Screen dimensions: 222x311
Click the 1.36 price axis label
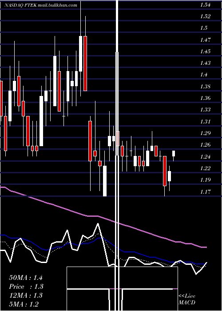[x=205, y=98]
